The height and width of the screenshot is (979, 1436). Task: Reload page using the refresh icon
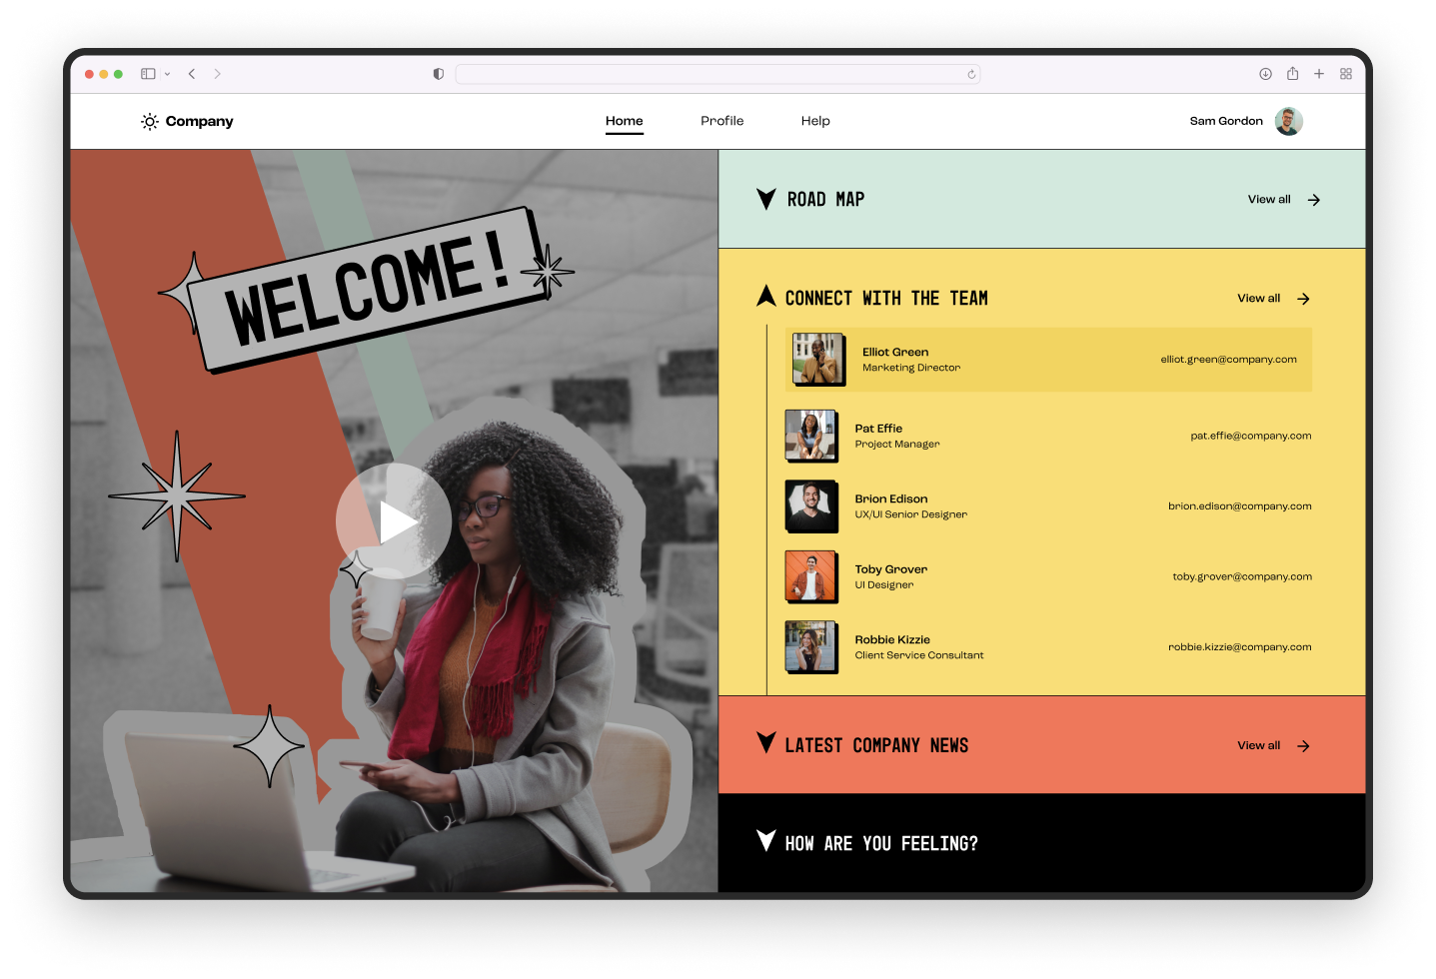coord(971,74)
